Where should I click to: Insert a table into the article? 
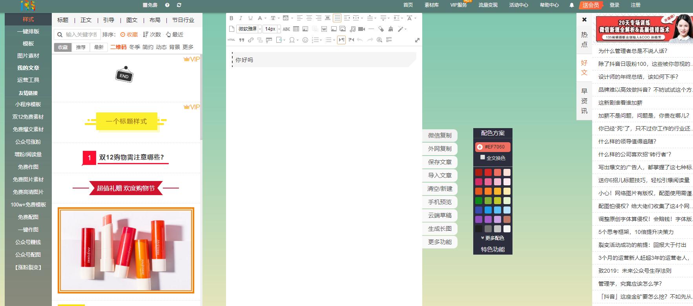(296, 29)
